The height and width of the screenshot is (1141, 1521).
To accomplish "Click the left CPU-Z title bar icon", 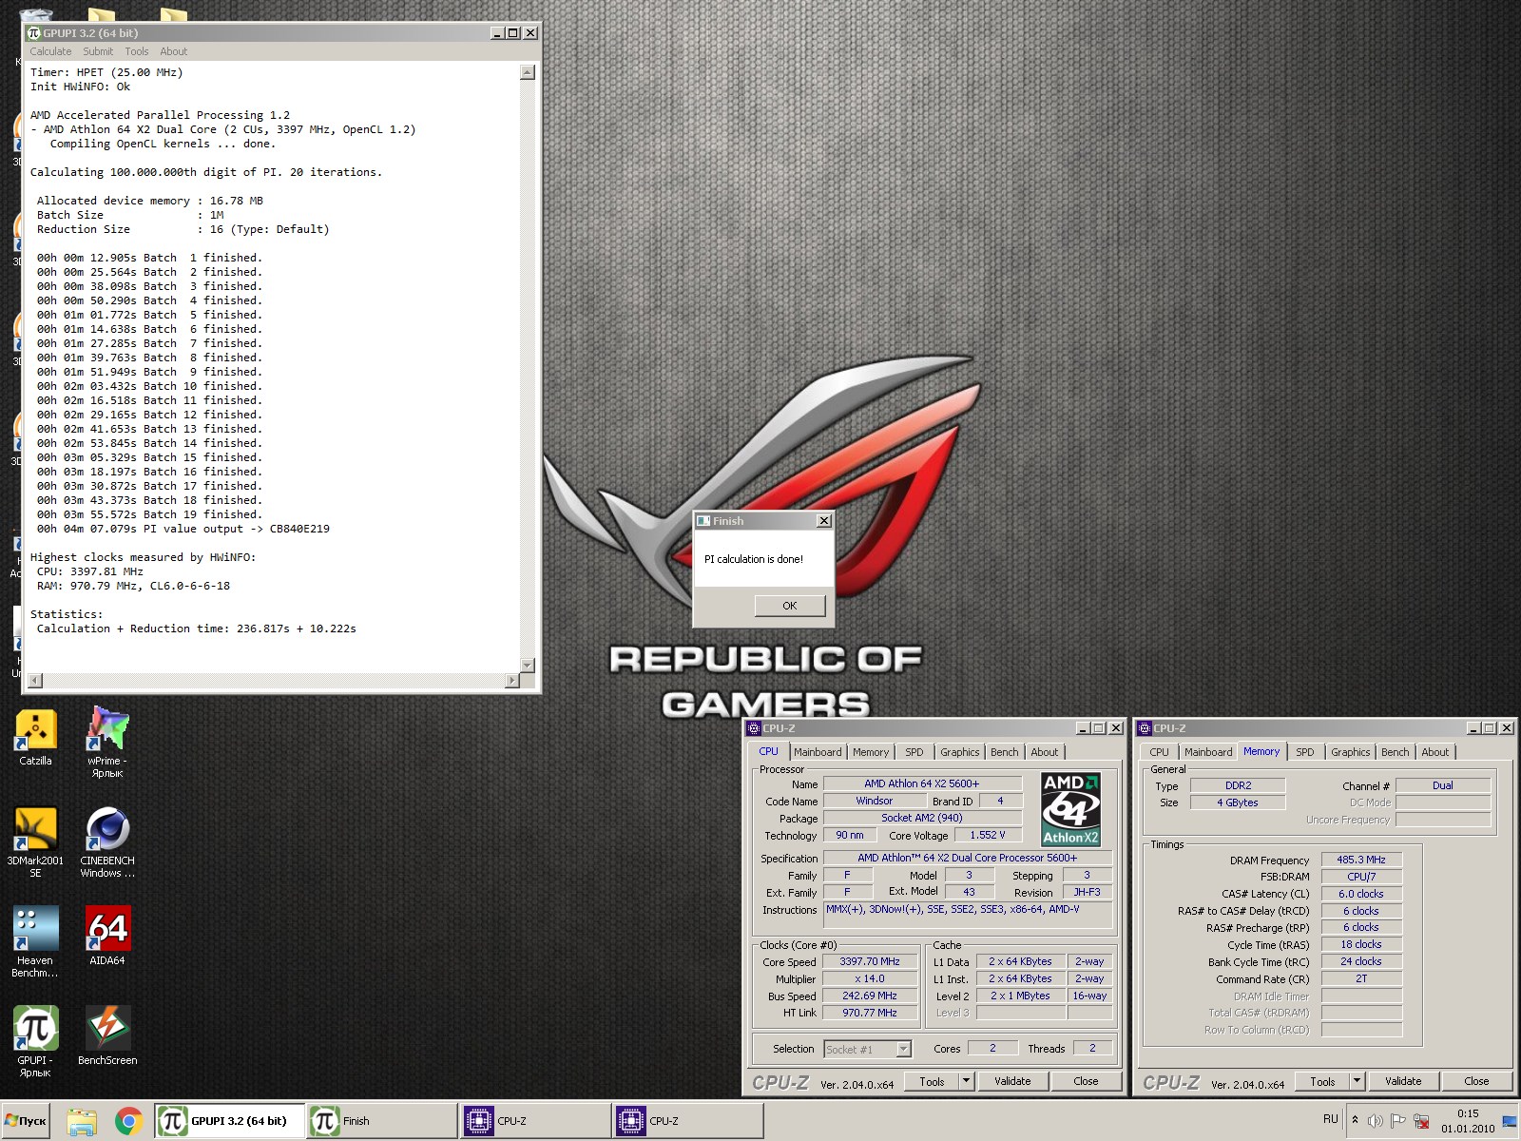I will [754, 728].
